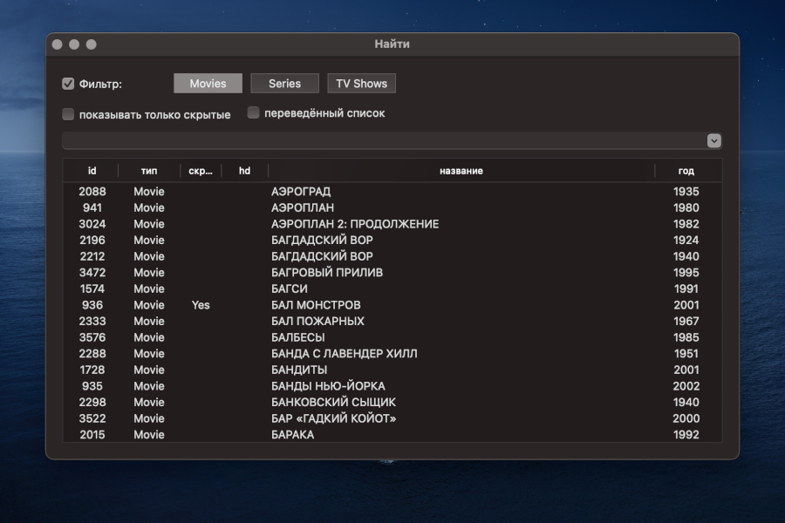
Task: Sort by the год column header
Action: (686, 171)
